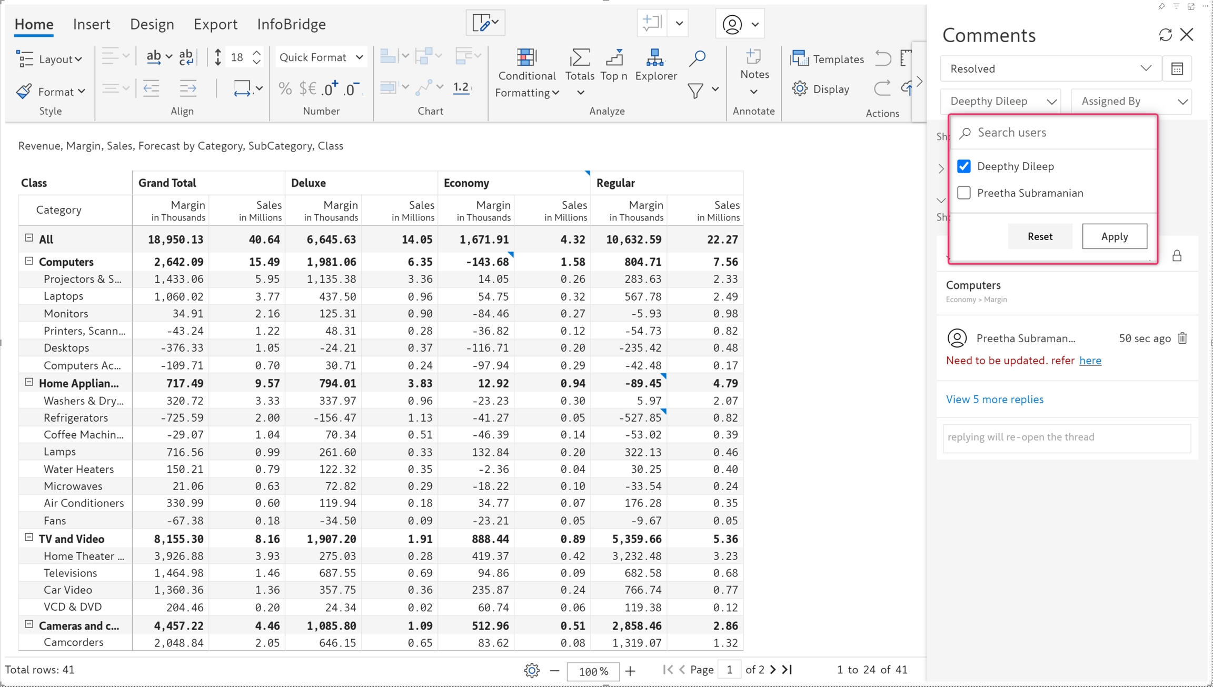Image resolution: width=1213 pixels, height=687 pixels.
Task: Open the Resolved status dropdown
Action: 1050,69
